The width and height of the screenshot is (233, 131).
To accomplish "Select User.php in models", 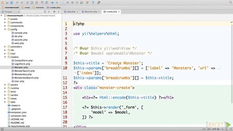I will [18, 81].
